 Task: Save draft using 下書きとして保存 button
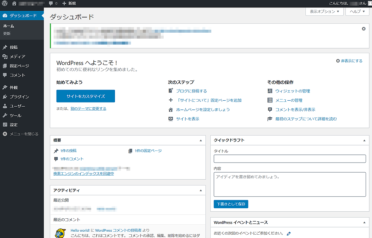click(x=231, y=204)
